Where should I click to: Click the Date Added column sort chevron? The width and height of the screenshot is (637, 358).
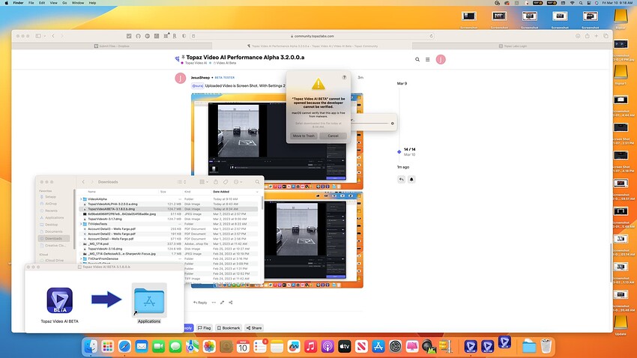(x=257, y=192)
